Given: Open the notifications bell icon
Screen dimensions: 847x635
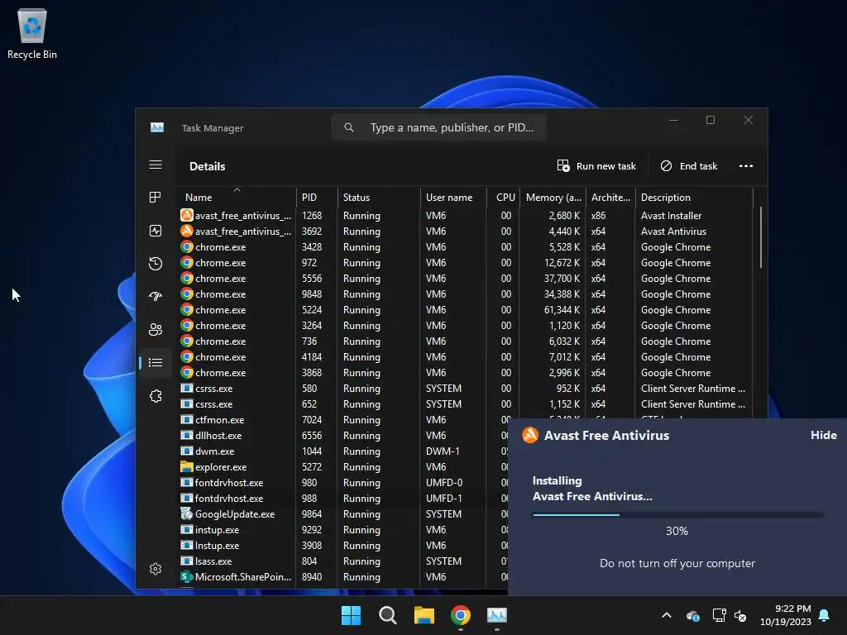Looking at the screenshot, I should click(825, 615).
